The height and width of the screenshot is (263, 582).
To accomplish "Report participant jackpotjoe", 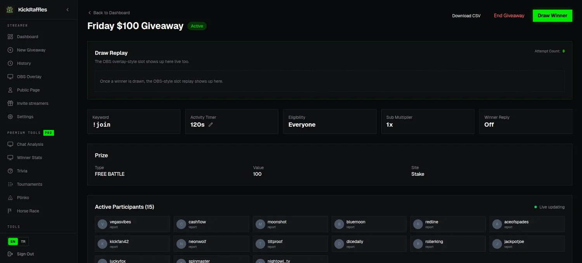I will tap(508, 247).
